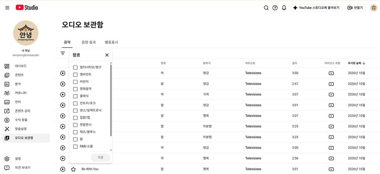The height and width of the screenshot is (174, 380).
Task: Switch to the 별표표시 tab
Action: [111, 42]
